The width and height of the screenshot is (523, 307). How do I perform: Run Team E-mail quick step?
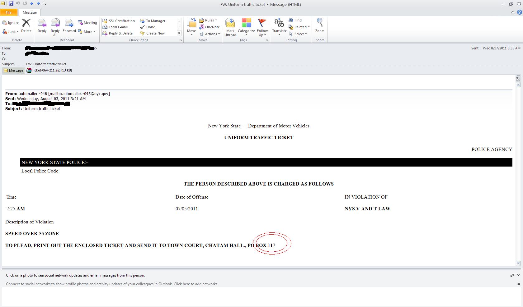click(x=115, y=27)
